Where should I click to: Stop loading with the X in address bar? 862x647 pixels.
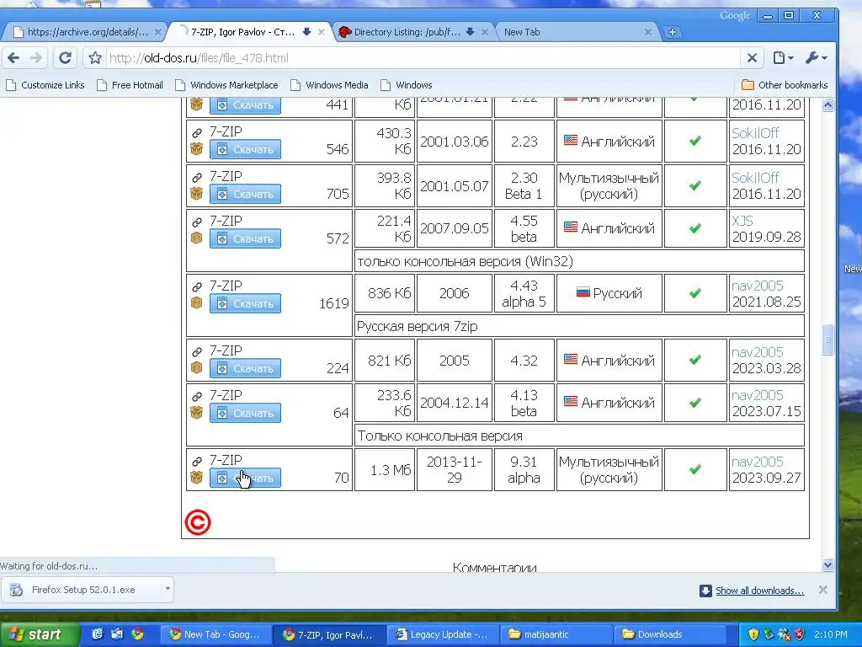752,58
